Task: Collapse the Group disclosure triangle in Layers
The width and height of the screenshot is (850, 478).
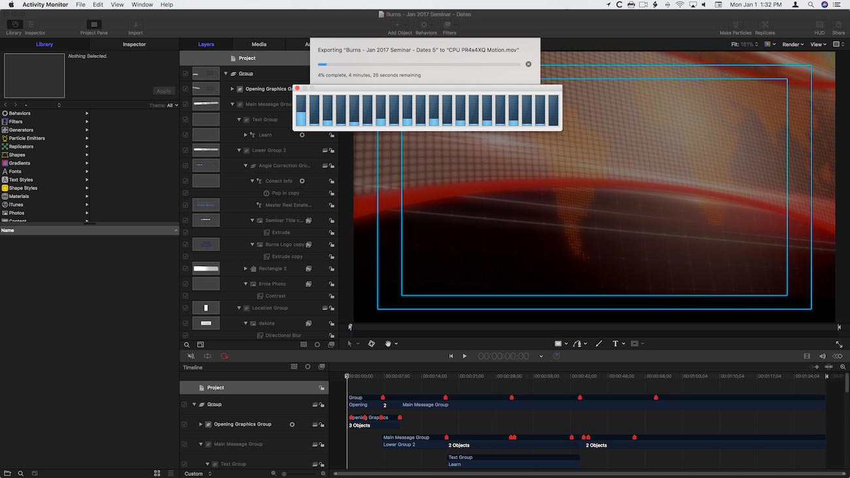Action: point(226,73)
